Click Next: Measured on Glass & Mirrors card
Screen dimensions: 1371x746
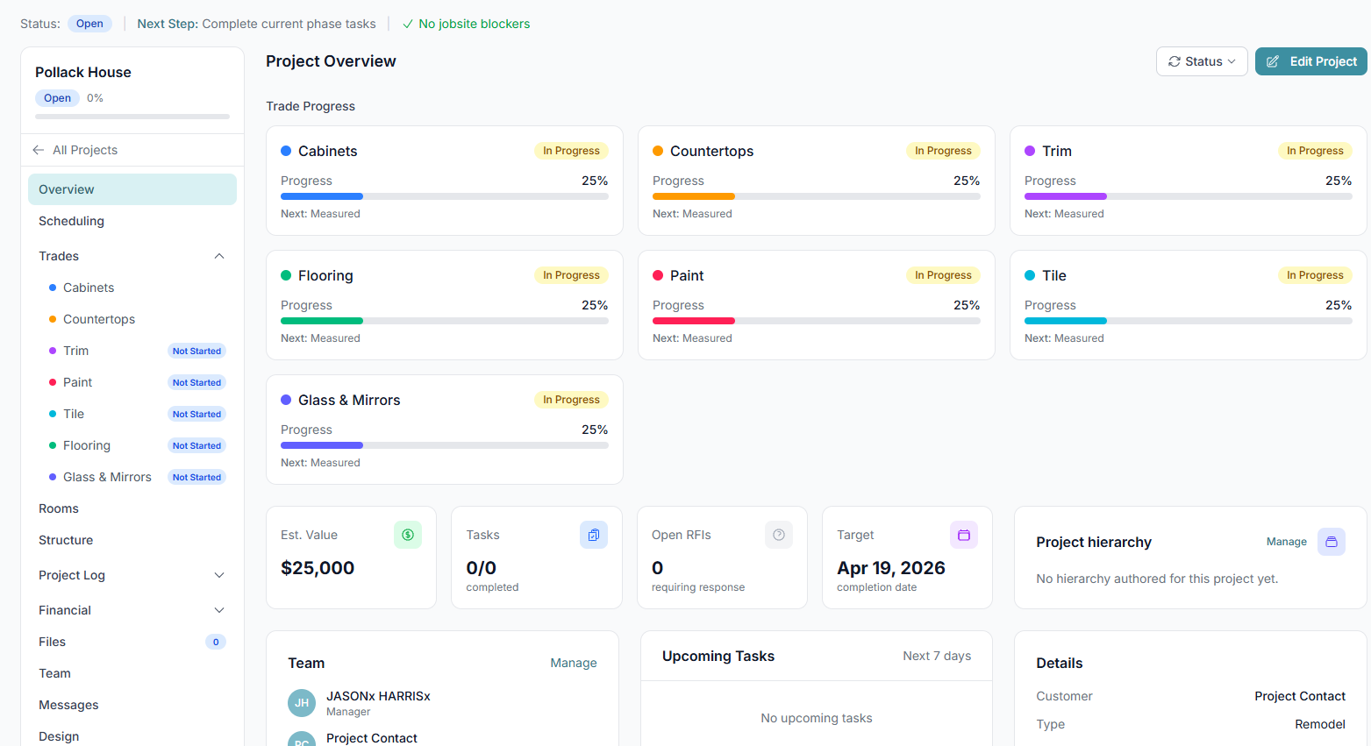point(320,463)
